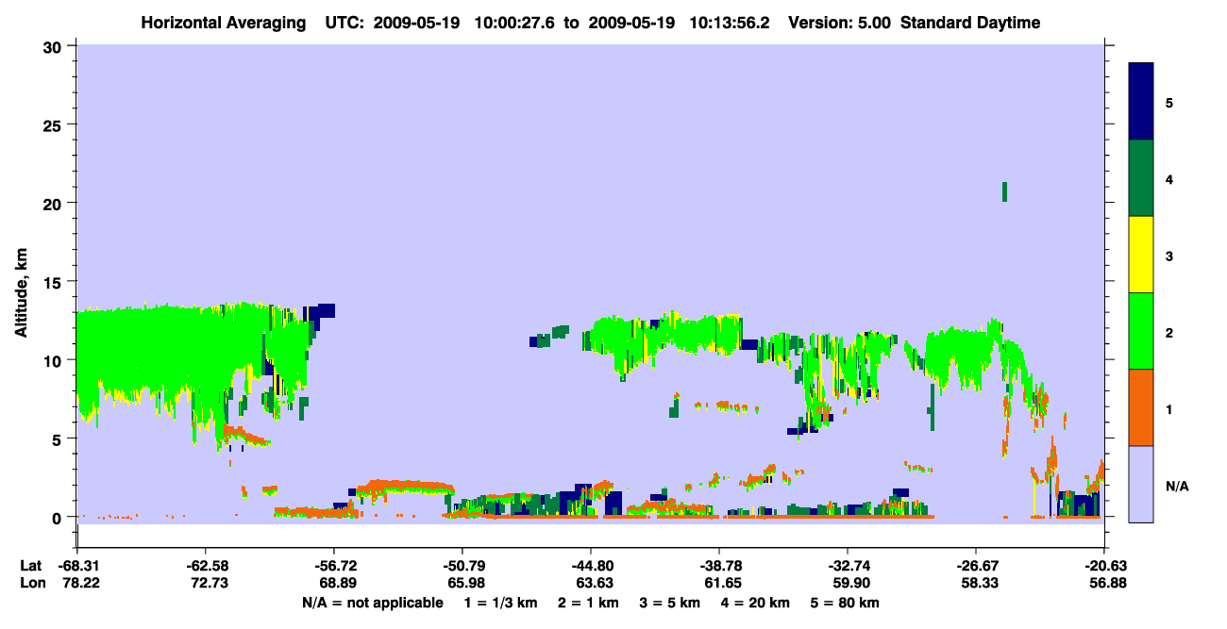1227x629 pixels.
Task: Click the orange level 1 color swatch
Action: (1141, 407)
